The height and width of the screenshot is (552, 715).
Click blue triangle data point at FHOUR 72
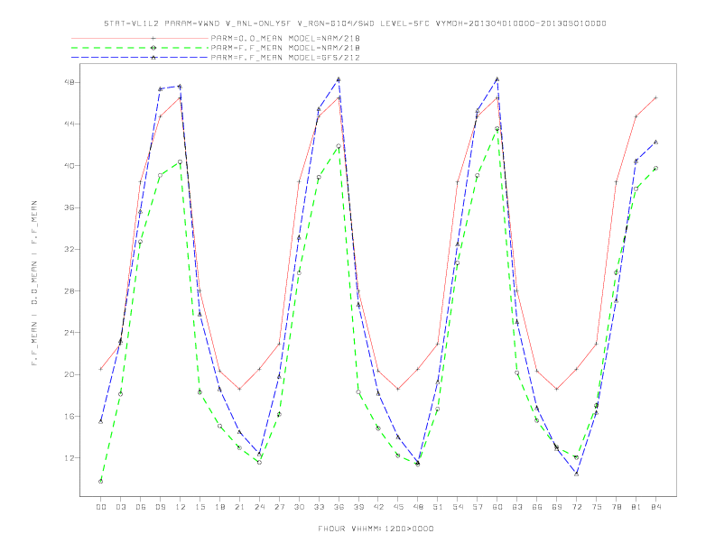[x=576, y=474]
